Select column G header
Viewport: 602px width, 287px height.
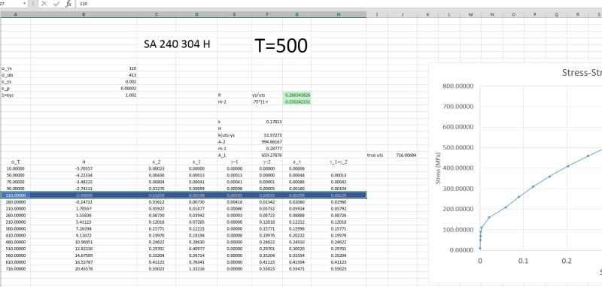pos(296,14)
